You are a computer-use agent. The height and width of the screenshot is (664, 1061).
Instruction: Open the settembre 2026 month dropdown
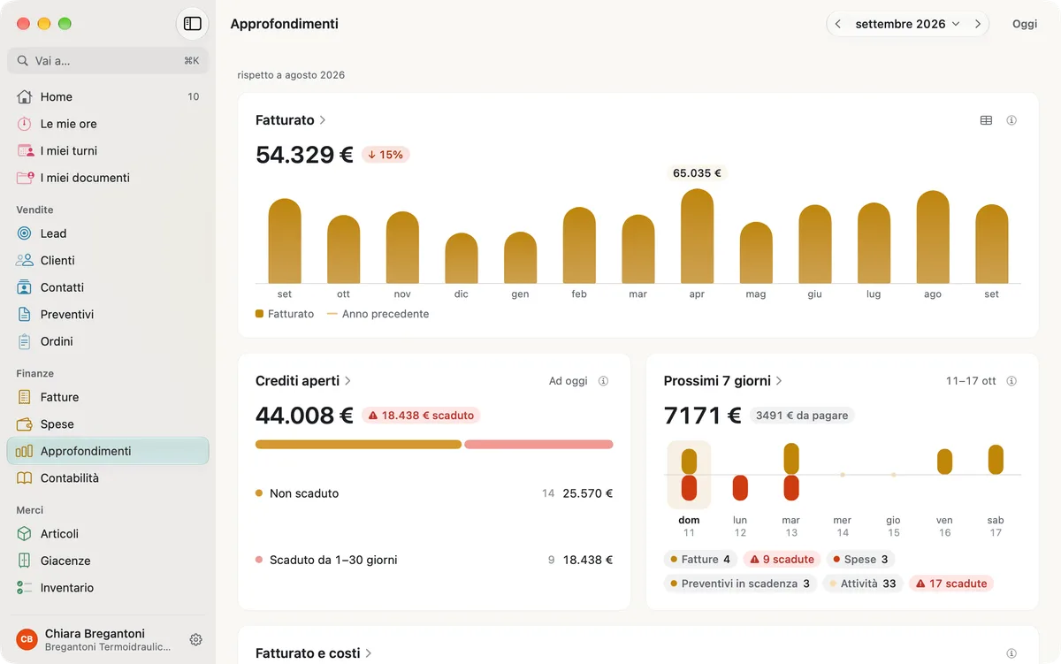coord(907,24)
